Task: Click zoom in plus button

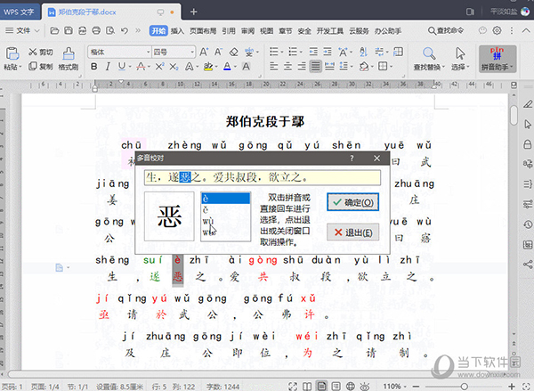Action: tap(511, 387)
